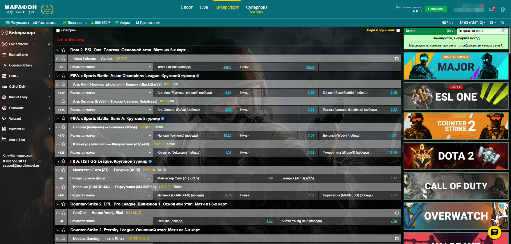Expand Counter-Strike 2 in sidebar
The image size is (511, 244).
[x=50, y=65]
